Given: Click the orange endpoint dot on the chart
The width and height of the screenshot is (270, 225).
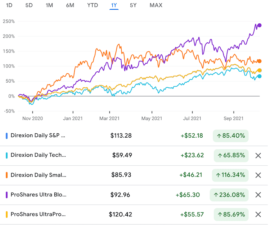Looking at the screenshot, I should click(259, 61).
